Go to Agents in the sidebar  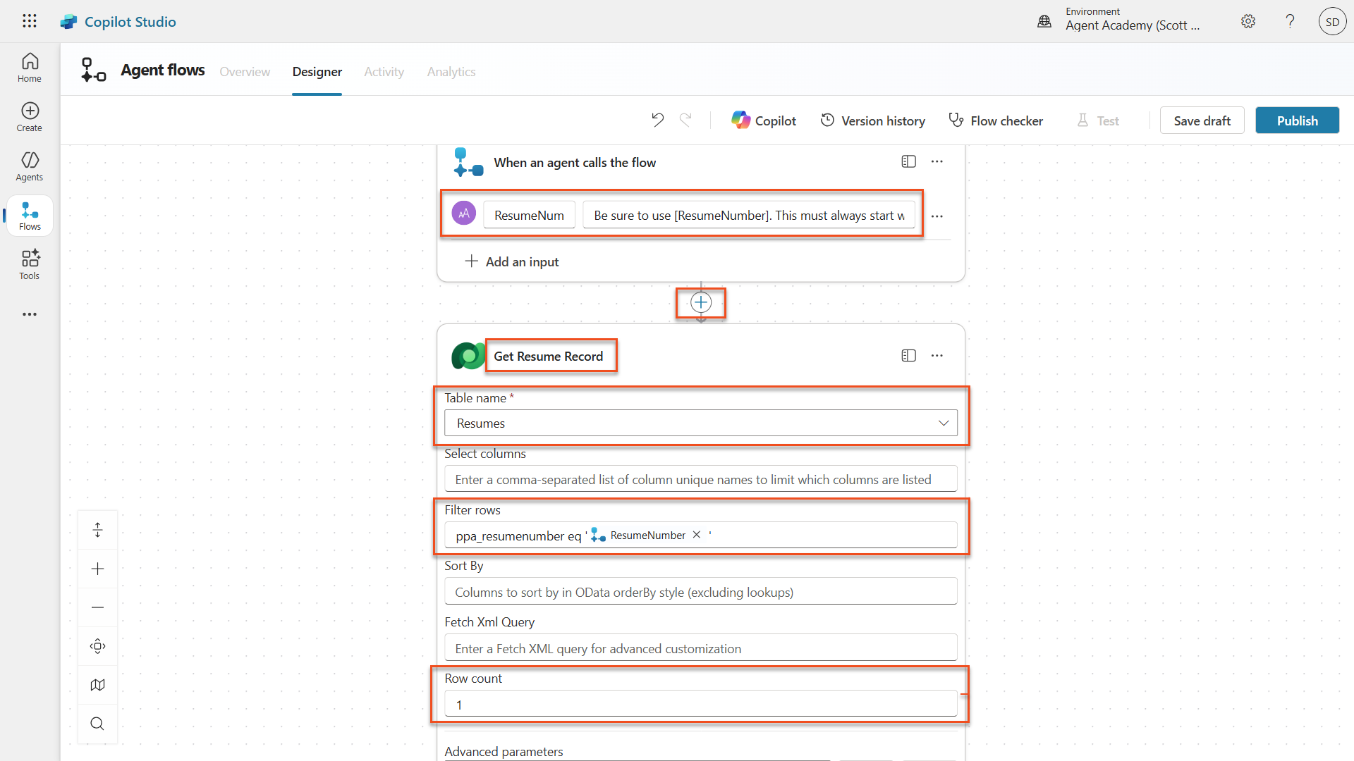30,166
